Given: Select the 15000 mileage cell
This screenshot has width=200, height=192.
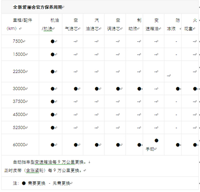Looking at the screenshot, I should [x=20, y=54].
